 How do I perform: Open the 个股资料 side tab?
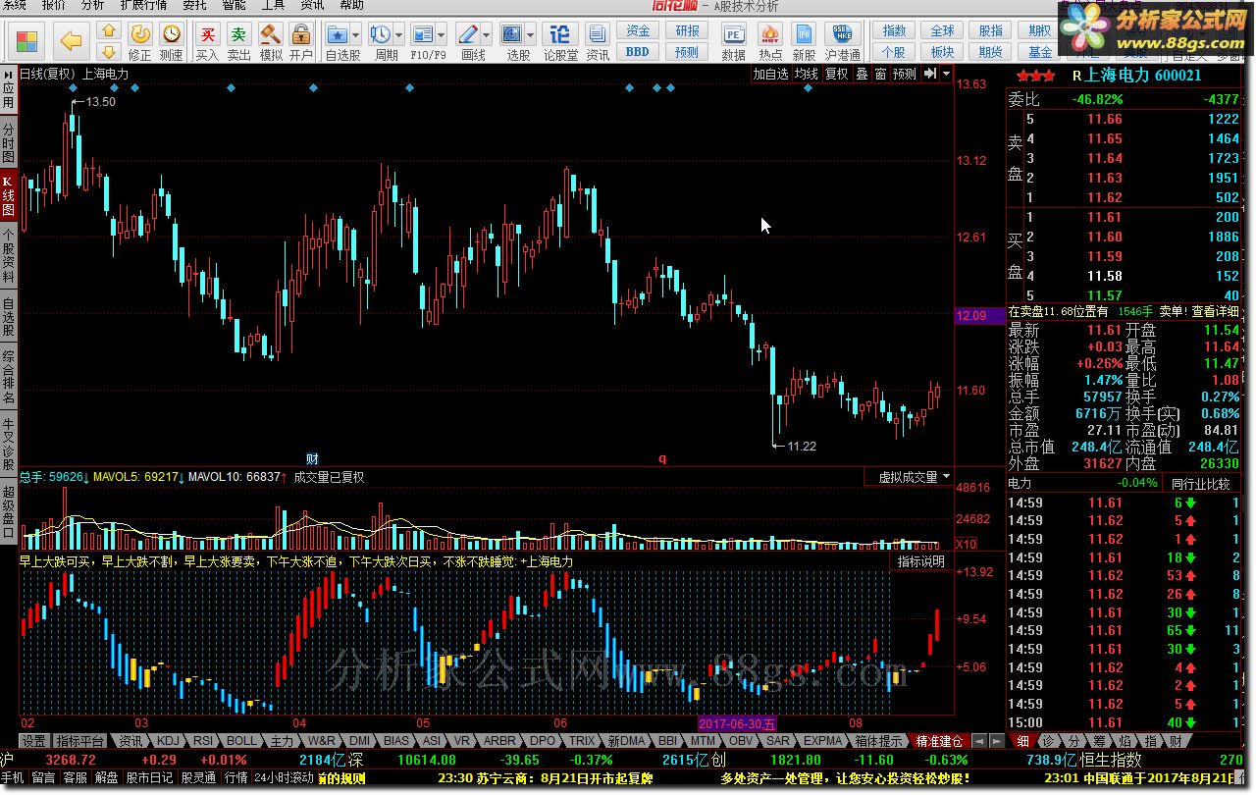[x=8, y=255]
